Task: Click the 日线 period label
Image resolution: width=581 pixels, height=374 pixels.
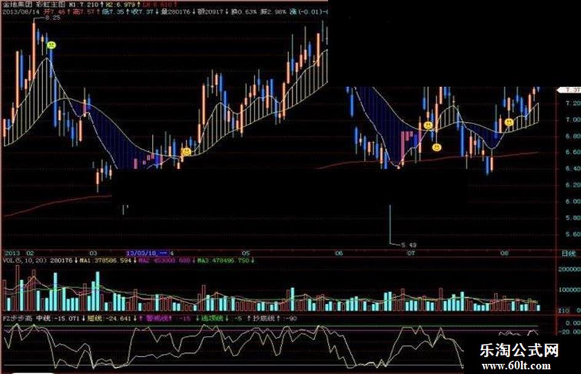Action: click(569, 254)
